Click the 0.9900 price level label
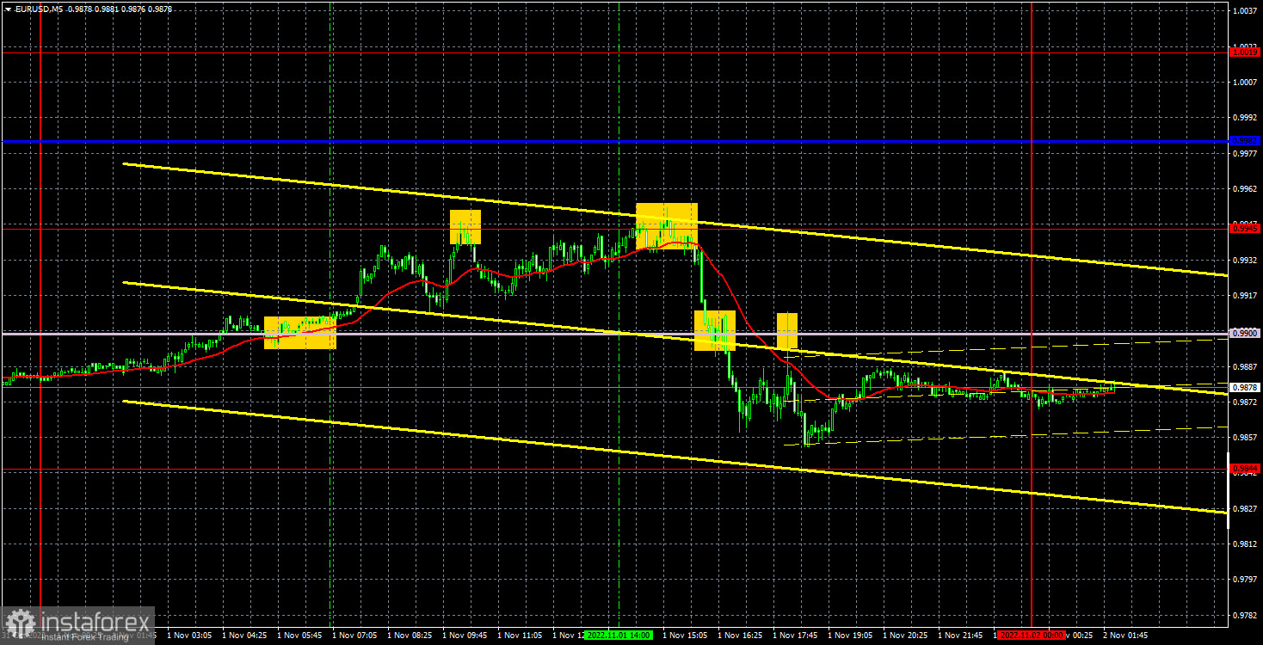The image size is (1263, 645). [x=1246, y=334]
